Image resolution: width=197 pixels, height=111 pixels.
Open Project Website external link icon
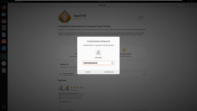144,75
